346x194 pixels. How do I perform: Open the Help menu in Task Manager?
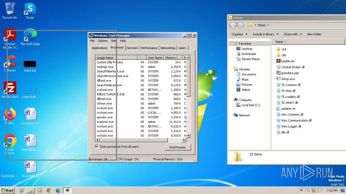coord(123,41)
